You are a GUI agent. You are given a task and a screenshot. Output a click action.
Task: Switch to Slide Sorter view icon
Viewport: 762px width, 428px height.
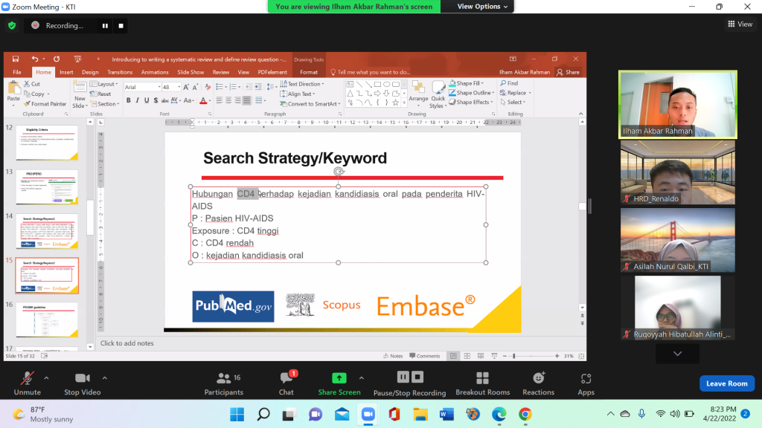tap(467, 356)
